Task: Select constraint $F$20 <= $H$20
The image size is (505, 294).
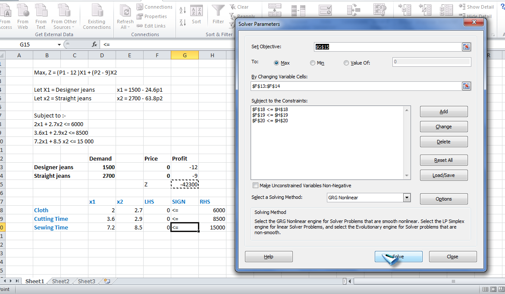Action: point(270,121)
